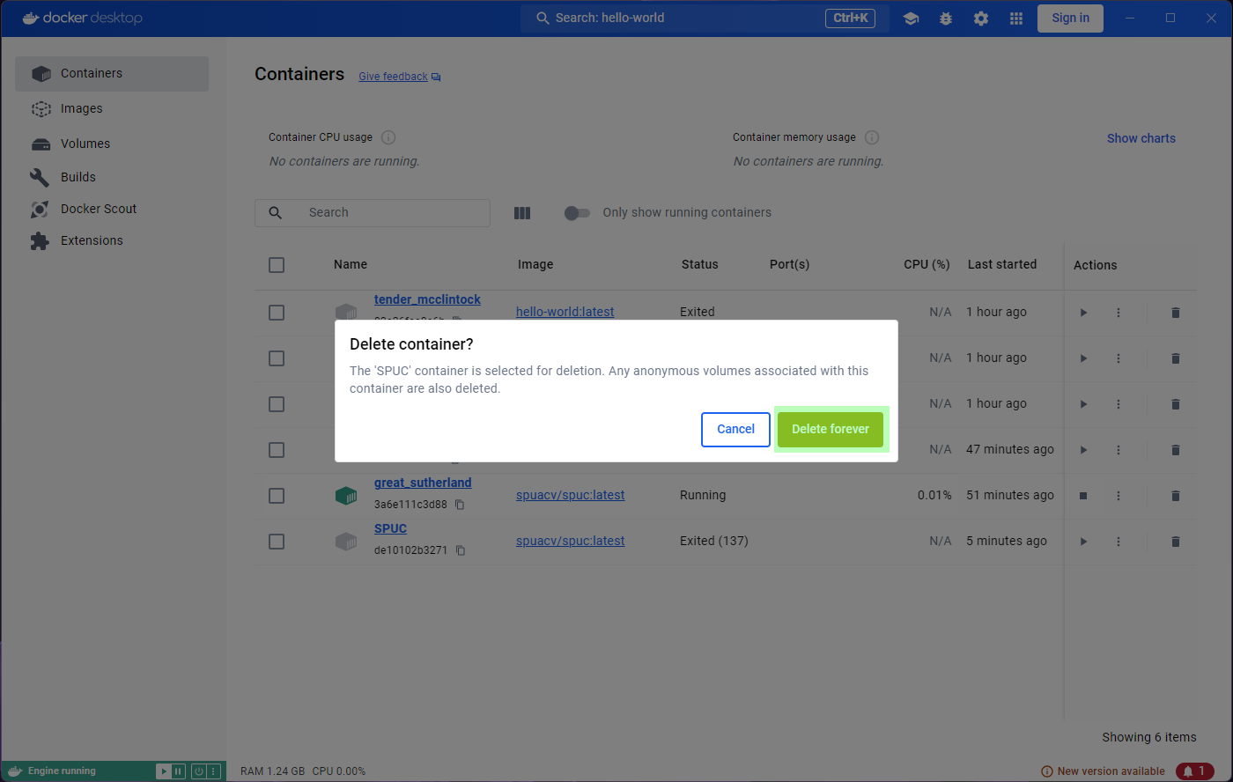Tick the great_sutherland row checkbox

pyautogui.click(x=277, y=496)
